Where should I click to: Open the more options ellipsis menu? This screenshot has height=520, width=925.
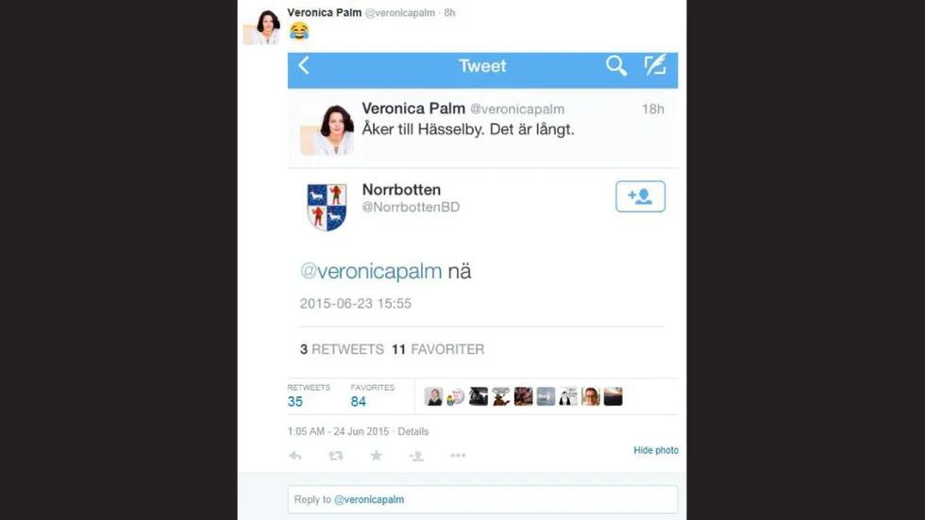click(458, 455)
